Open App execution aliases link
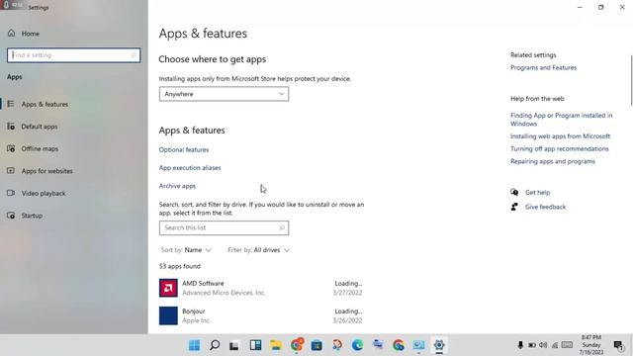 click(x=190, y=168)
